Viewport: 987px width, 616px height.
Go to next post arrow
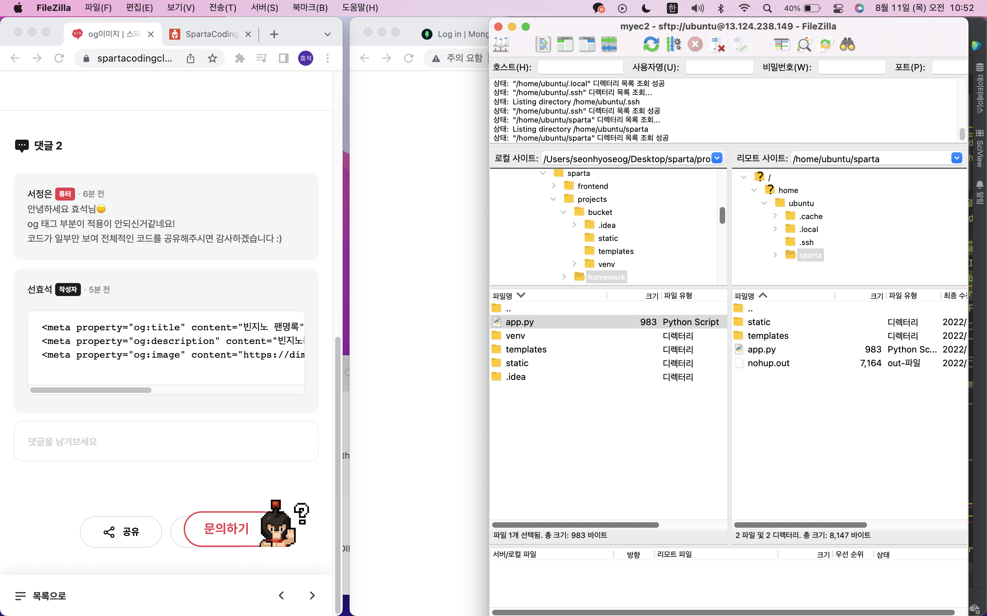[x=312, y=595]
